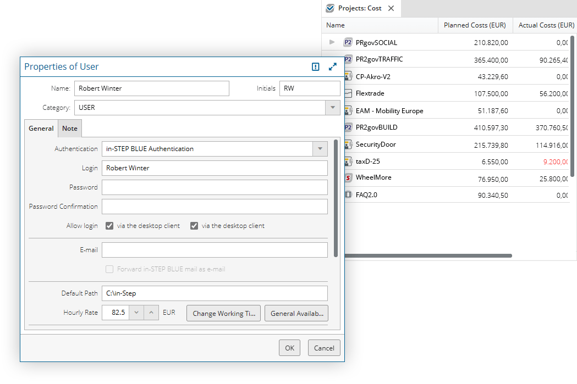The image size is (577, 384).
Task: Switch to the Note tab
Action: pyautogui.click(x=70, y=129)
